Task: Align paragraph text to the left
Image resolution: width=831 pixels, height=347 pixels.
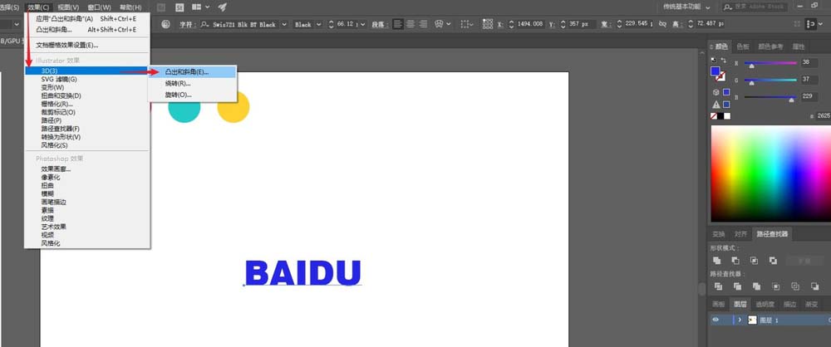Action: coord(397,24)
